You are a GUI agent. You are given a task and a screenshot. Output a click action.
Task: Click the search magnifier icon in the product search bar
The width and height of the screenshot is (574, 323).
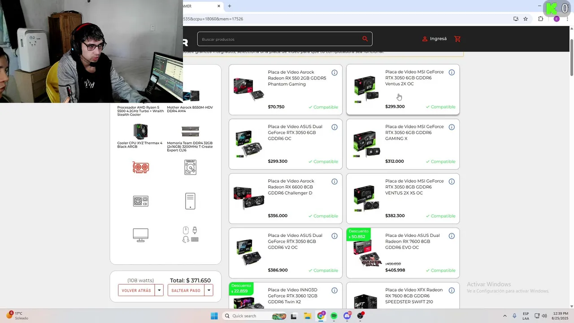[x=365, y=39]
